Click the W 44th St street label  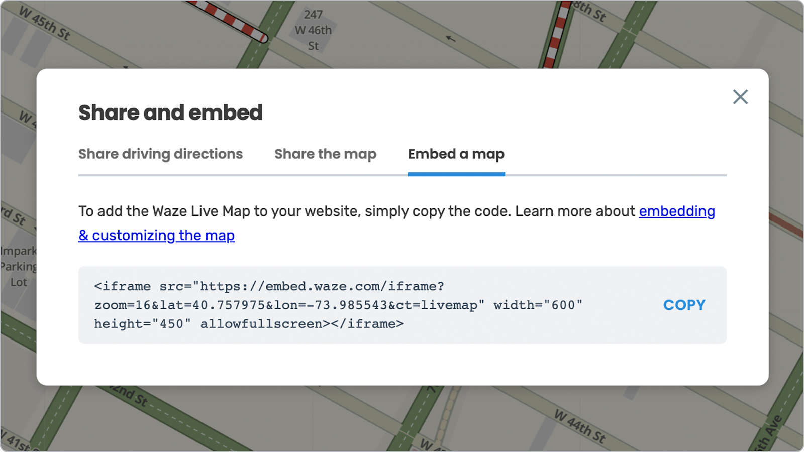coord(580,426)
